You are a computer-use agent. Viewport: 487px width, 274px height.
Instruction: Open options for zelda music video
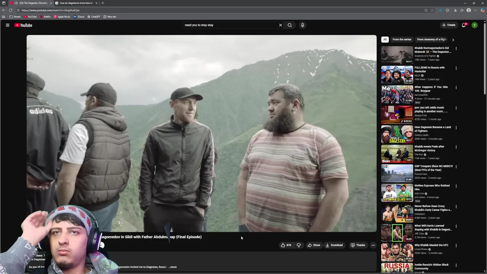pos(456,108)
